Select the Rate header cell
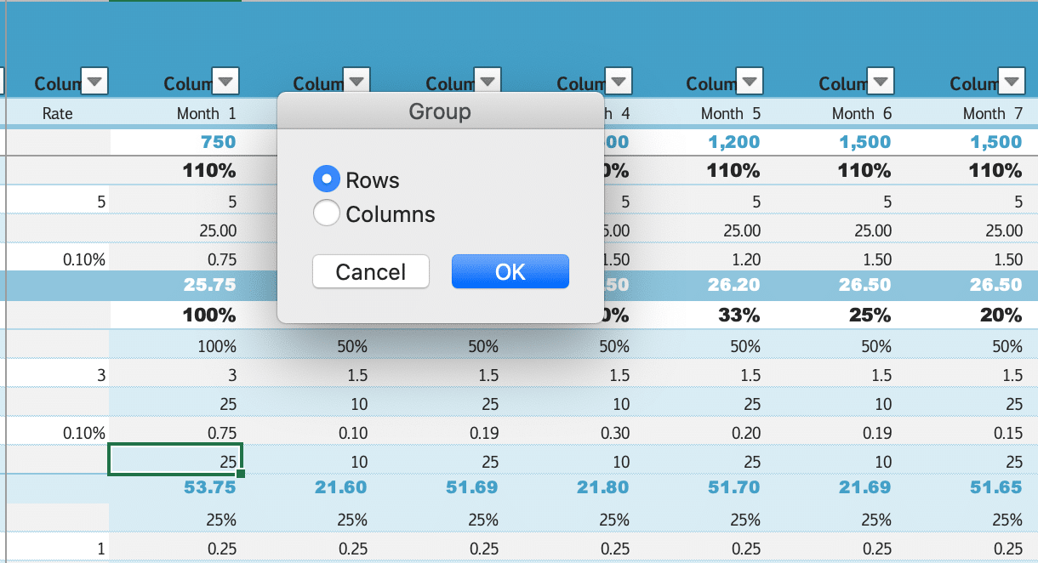Viewport: 1038px width, 563px height. click(x=58, y=113)
